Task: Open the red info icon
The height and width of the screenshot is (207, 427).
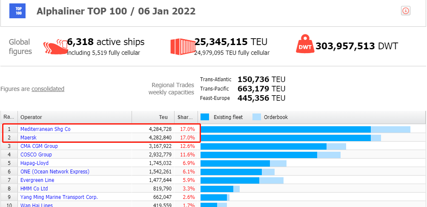Action: click(405, 11)
